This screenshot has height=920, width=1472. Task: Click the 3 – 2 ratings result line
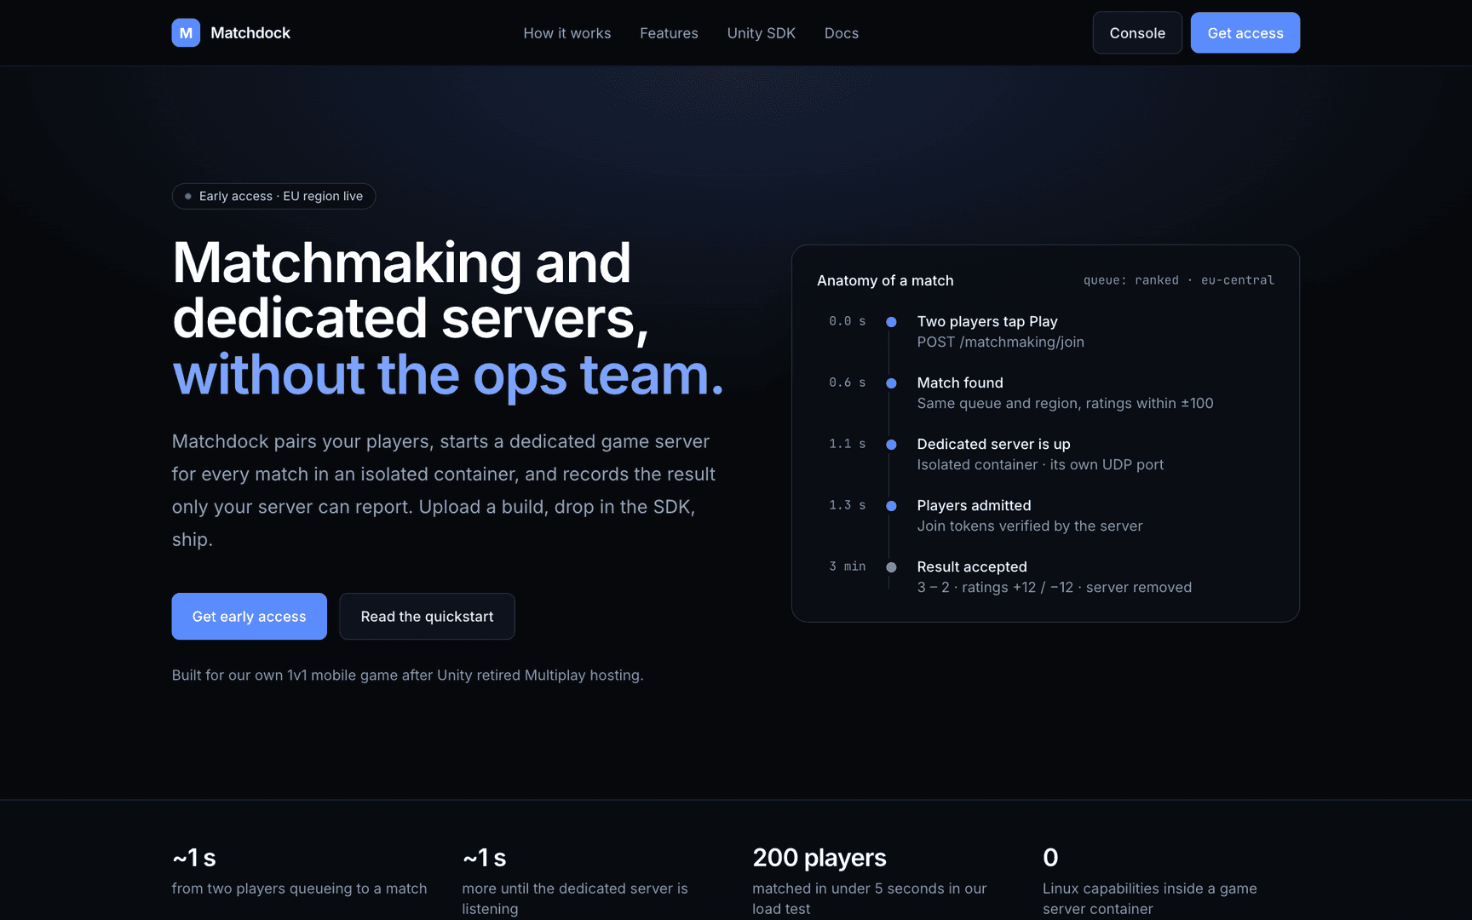pos(1055,587)
